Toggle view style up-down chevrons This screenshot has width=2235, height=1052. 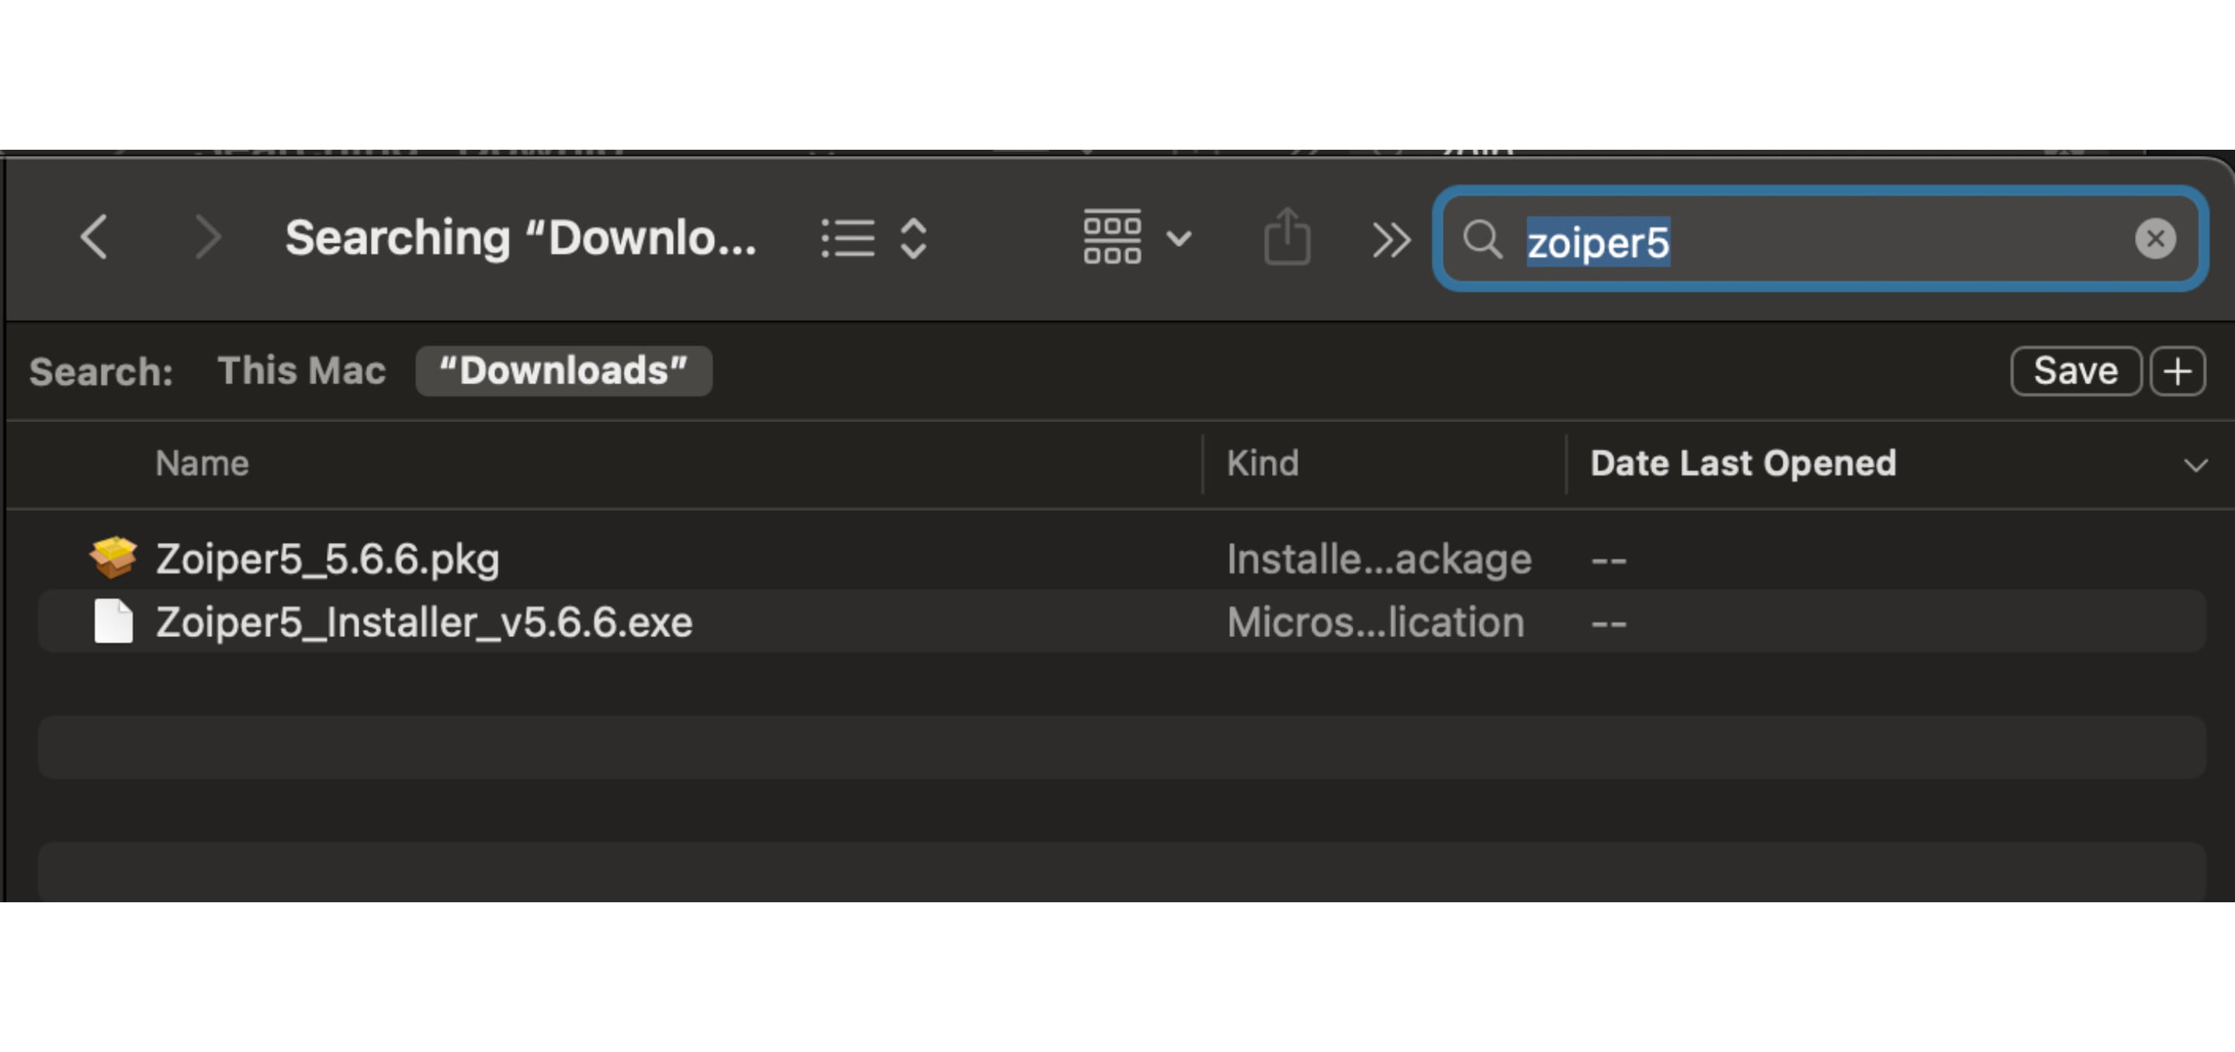click(913, 237)
